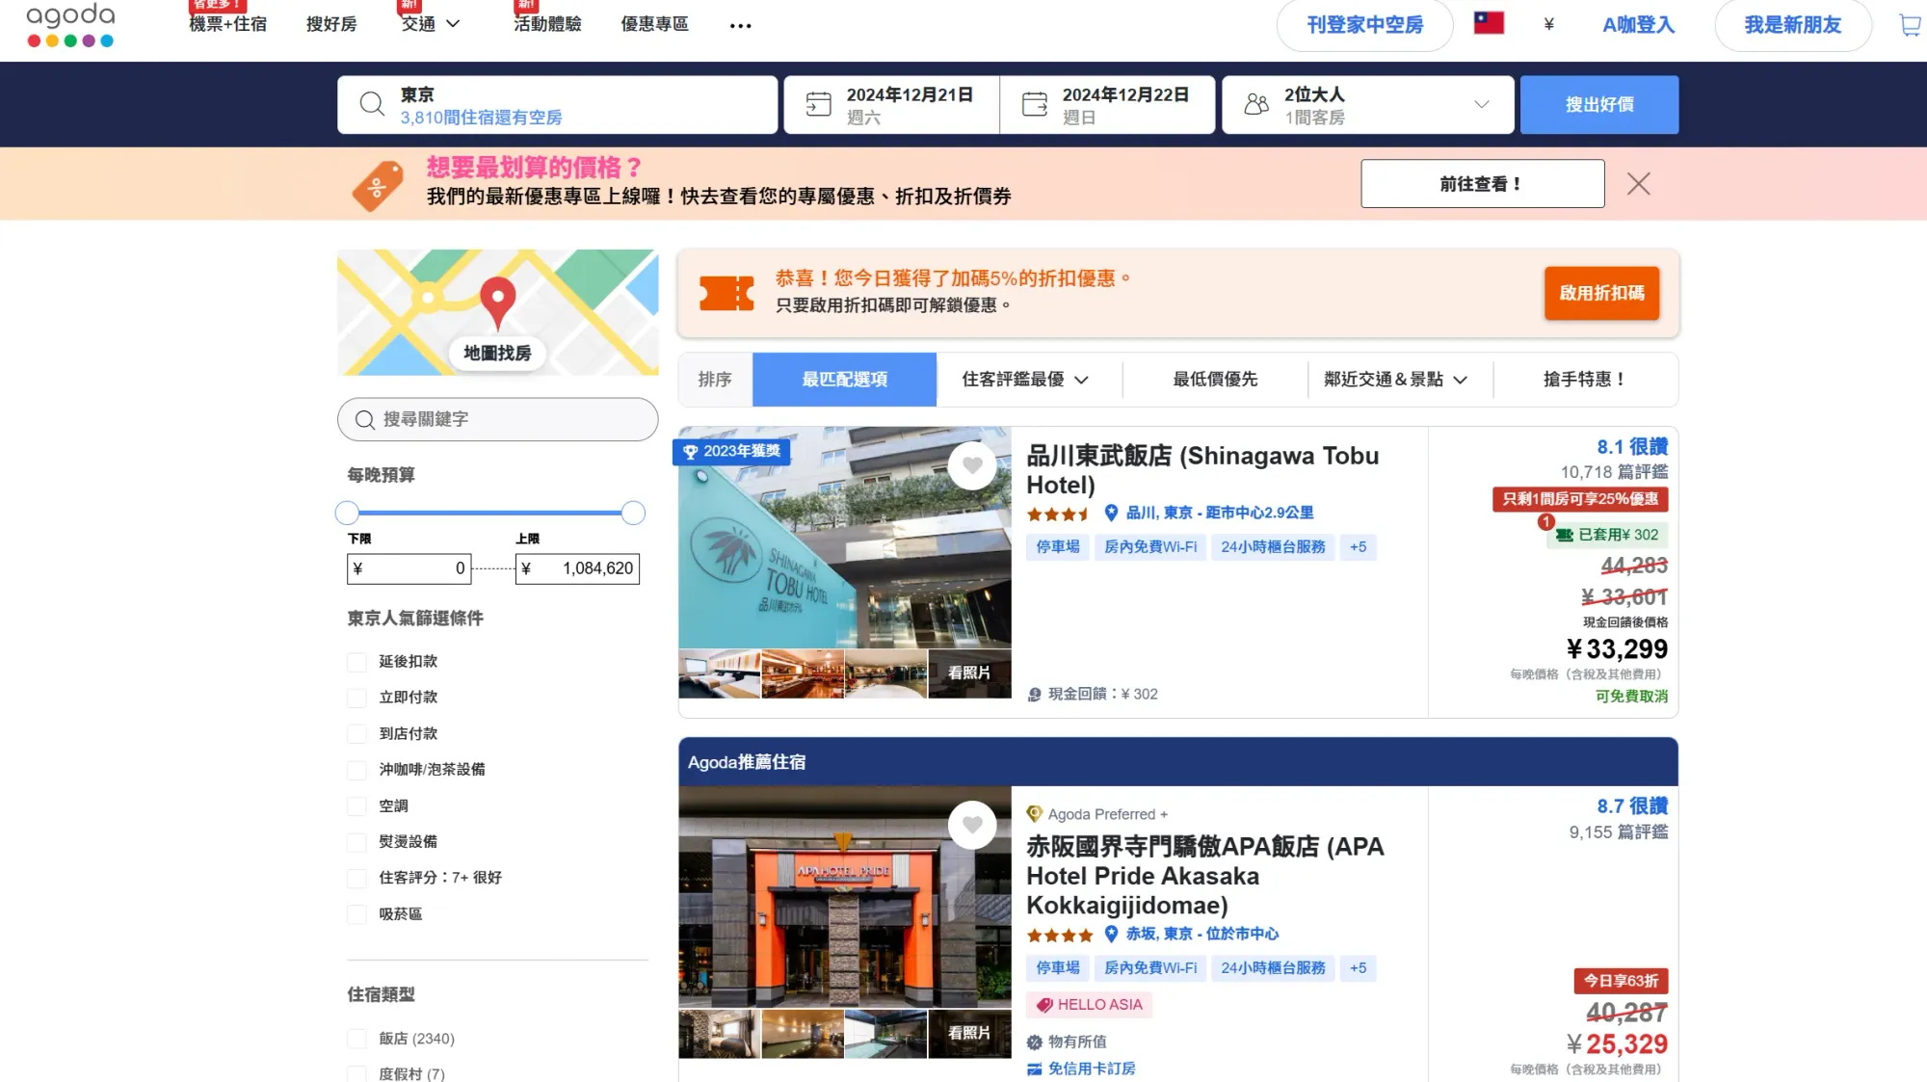
Task: Click the 已套用¥302 applied cashback badge
Action: [1607, 535]
